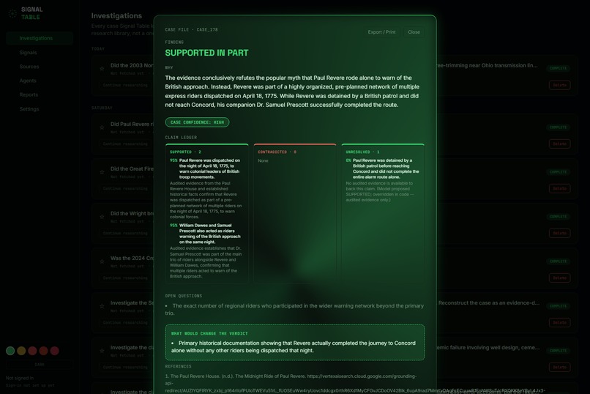The height and width of the screenshot is (394, 590).
Task: Open the 'Did the 2003 Nor...' investigation title
Action: (132, 65)
